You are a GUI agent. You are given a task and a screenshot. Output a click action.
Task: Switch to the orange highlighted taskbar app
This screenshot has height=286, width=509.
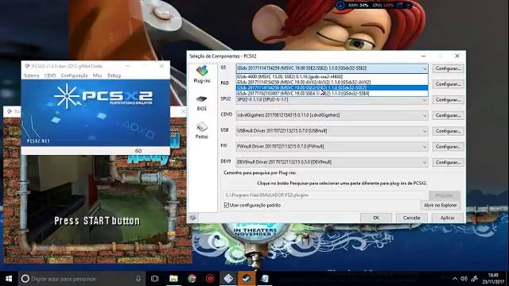(x=247, y=279)
